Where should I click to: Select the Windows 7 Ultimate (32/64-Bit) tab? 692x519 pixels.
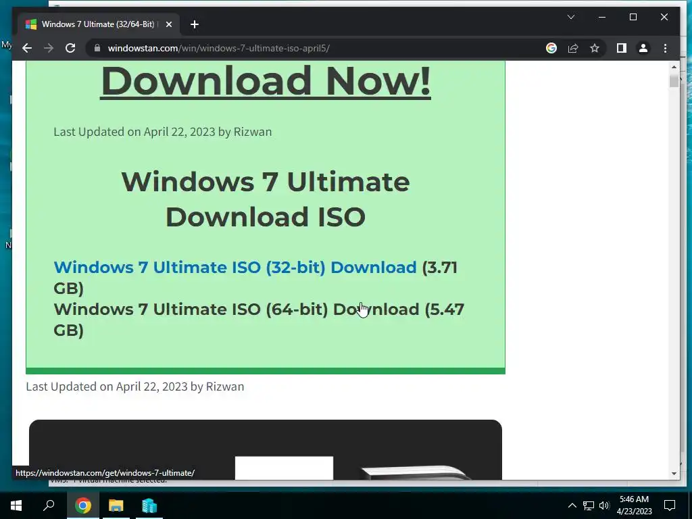97,24
